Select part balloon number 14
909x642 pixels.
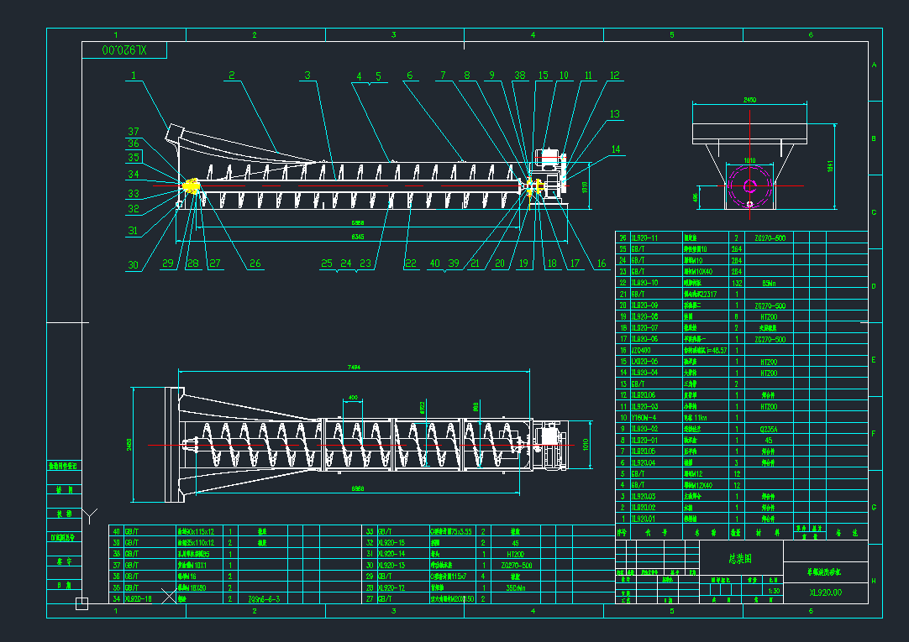click(617, 149)
